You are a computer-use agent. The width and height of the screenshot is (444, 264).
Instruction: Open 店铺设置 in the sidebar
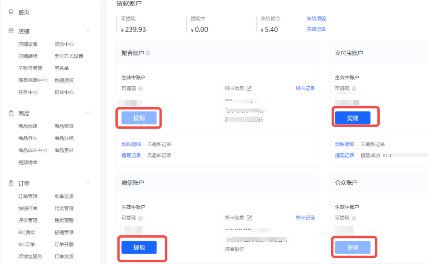[28, 44]
